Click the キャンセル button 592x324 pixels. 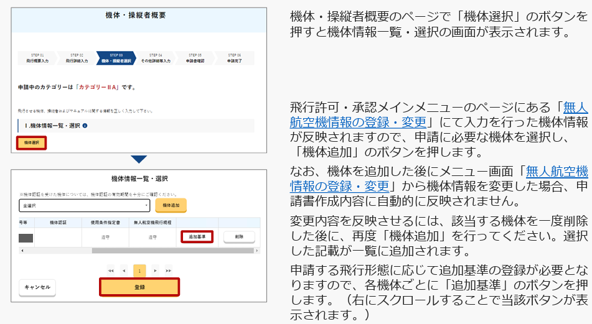coord(37,287)
